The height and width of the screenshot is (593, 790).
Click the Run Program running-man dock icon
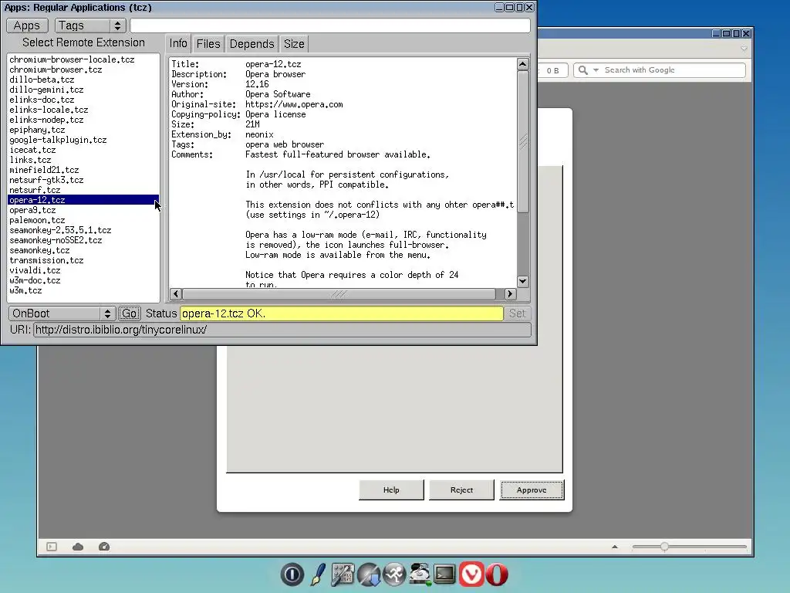(x=394, y=574)
